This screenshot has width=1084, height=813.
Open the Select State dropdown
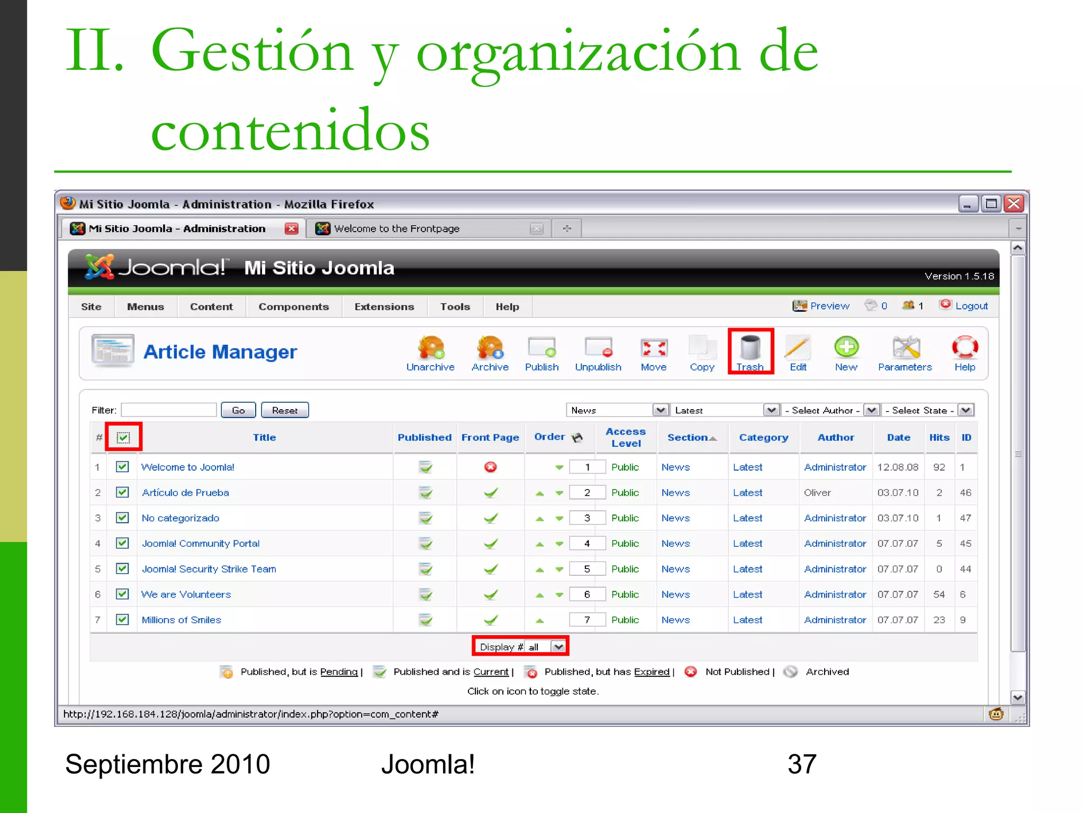(928, 410)
